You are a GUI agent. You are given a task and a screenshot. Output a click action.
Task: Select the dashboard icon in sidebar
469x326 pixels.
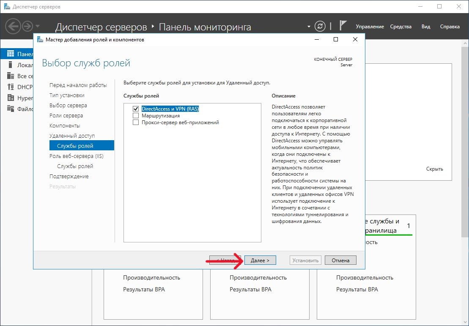pyautogui.click(x=11, y=54)
